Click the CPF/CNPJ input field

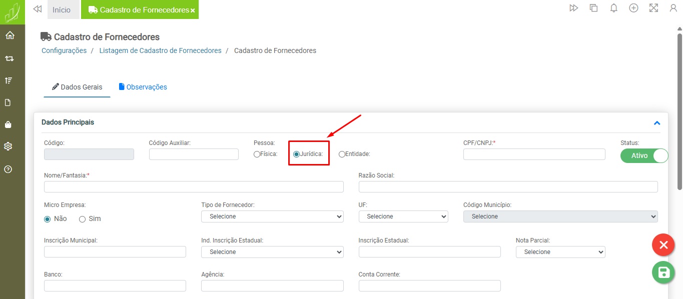534,154
